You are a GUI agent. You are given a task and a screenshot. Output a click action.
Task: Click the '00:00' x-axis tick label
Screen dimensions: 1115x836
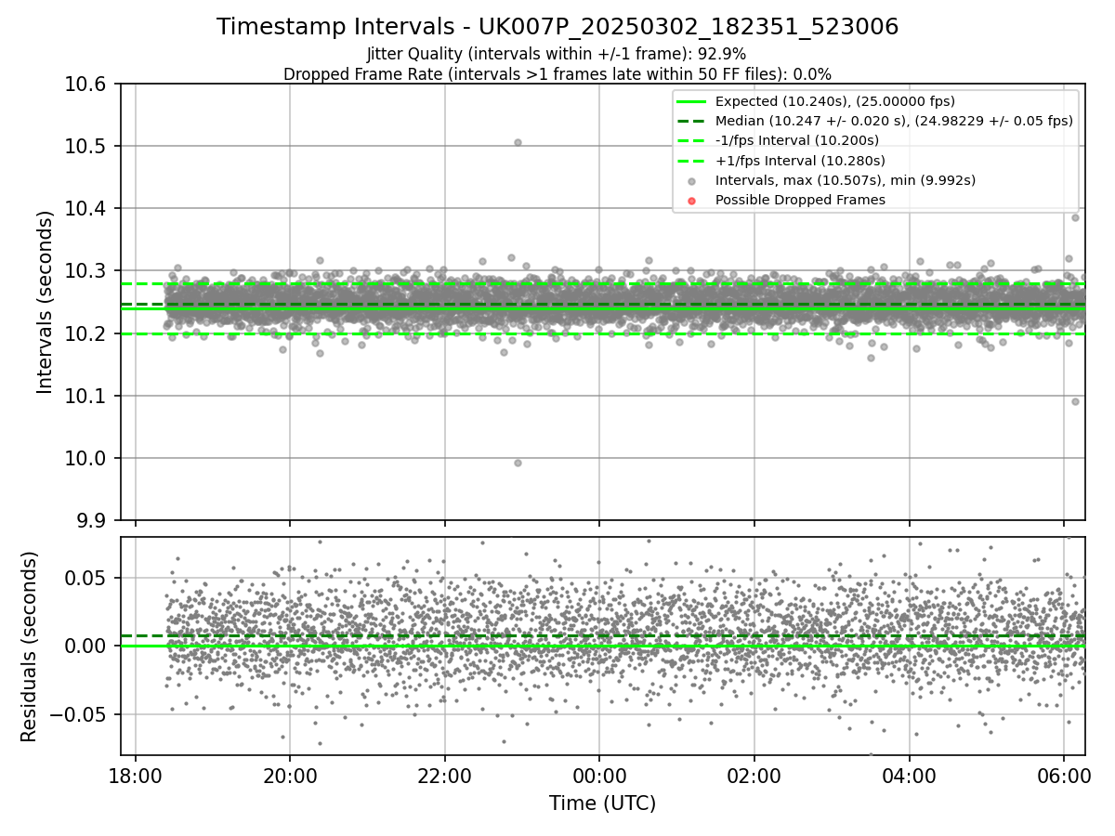599,777
